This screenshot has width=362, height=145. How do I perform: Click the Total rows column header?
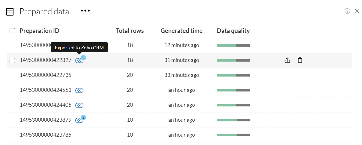click(x=130, y=31)
